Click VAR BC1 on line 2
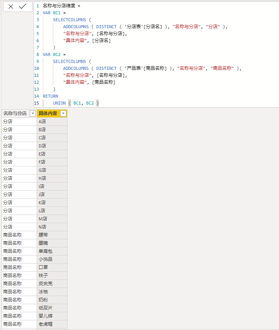 (x=52, y=13)
